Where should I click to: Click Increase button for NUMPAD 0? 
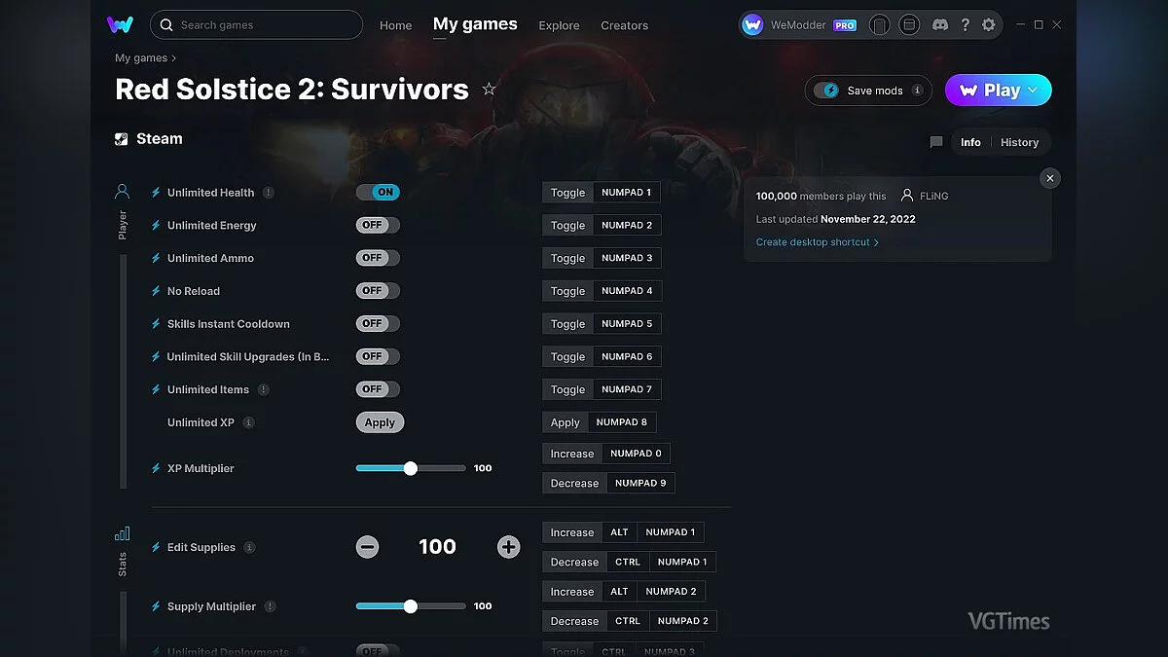coord(571,454)
